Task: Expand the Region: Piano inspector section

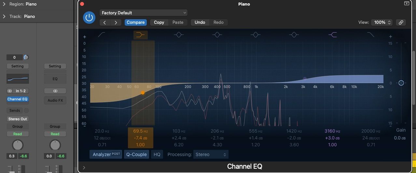Action: point(4,4)
